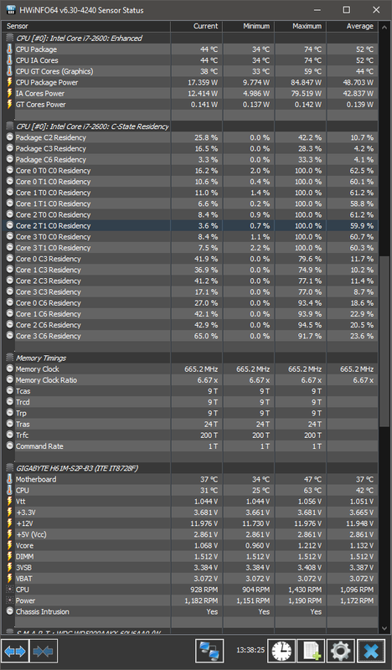Screen dimensions: 392x670
Task: Click circle icon beside Command Rate
Action: pos(10,446)
